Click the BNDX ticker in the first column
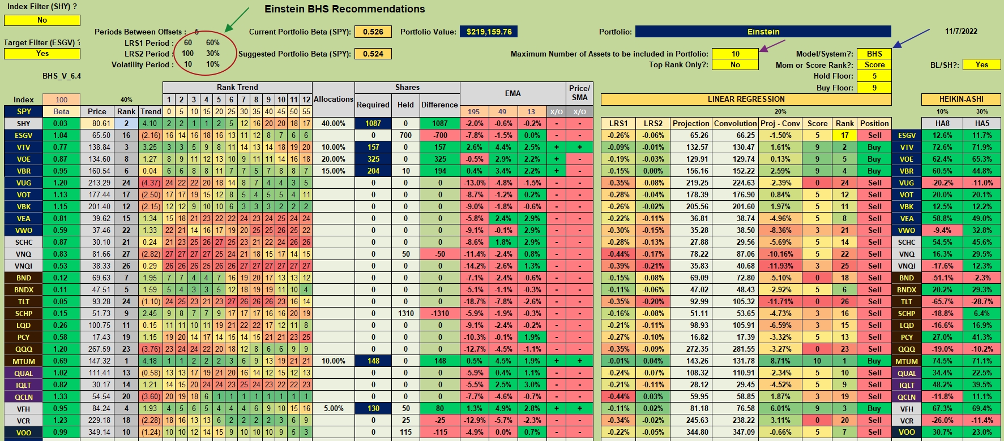The width and height of the screenshot is (1004, 441). (24, 289)
